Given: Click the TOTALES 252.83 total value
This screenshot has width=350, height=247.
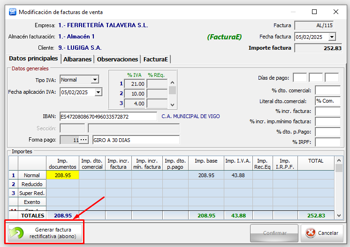Looking at the screenshot, I should click(x=316, y=216).
